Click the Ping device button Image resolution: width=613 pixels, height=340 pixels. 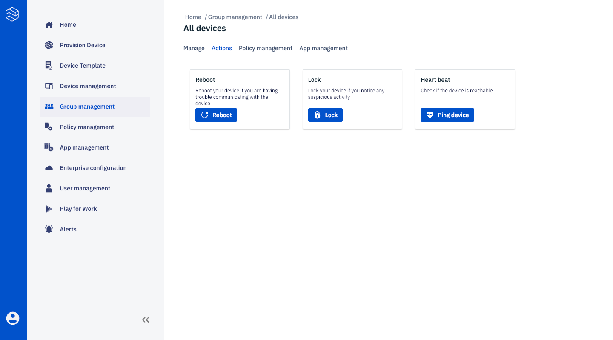[x=447, y=115]
